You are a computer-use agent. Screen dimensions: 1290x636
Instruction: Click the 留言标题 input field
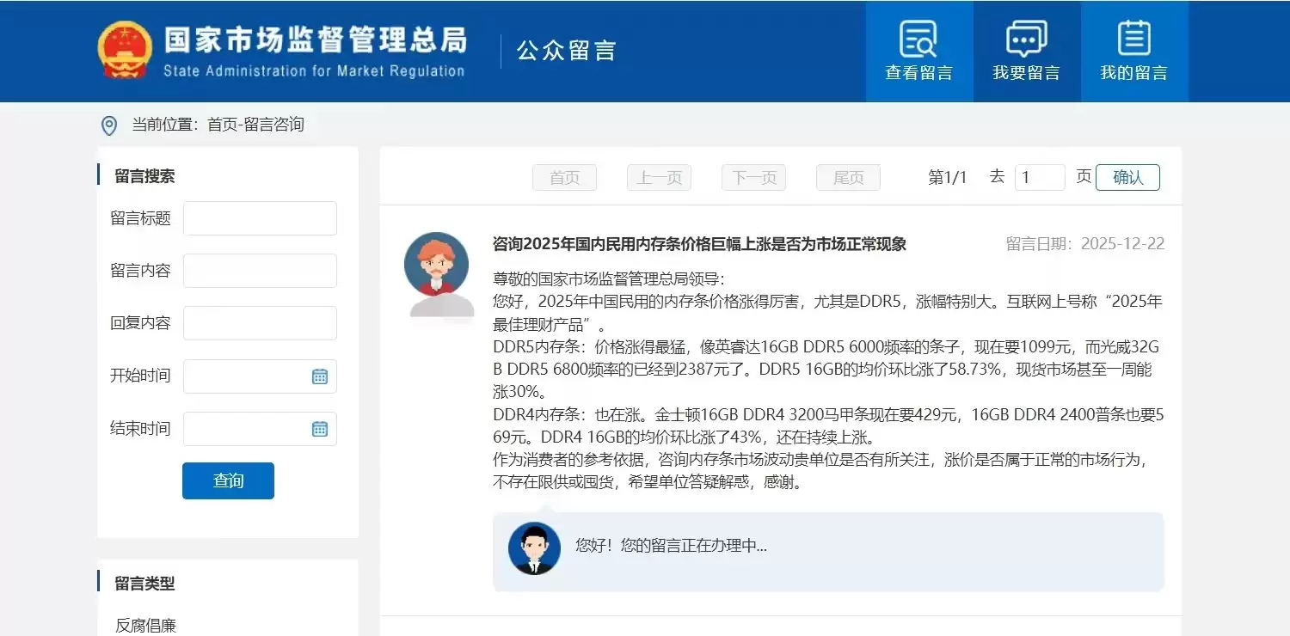260,218
